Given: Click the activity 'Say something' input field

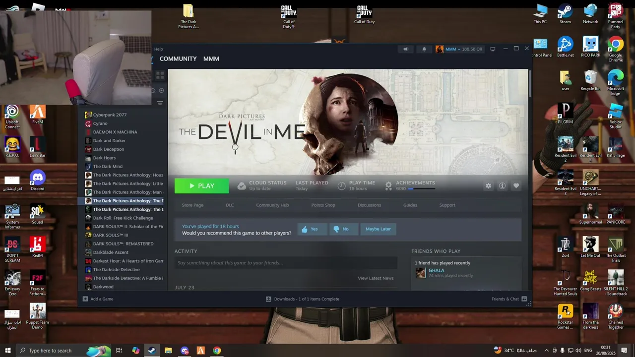Looking at the screenshot, I should pos(286,263).
